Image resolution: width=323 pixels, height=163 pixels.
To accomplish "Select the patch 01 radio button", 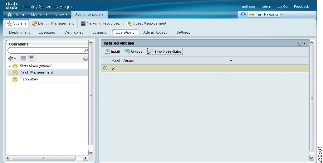I will coord(105,68).
